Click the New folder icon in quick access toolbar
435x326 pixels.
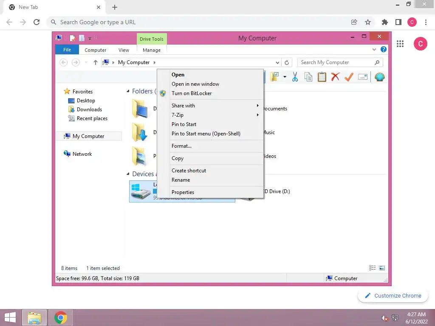(x=82, y=38)
